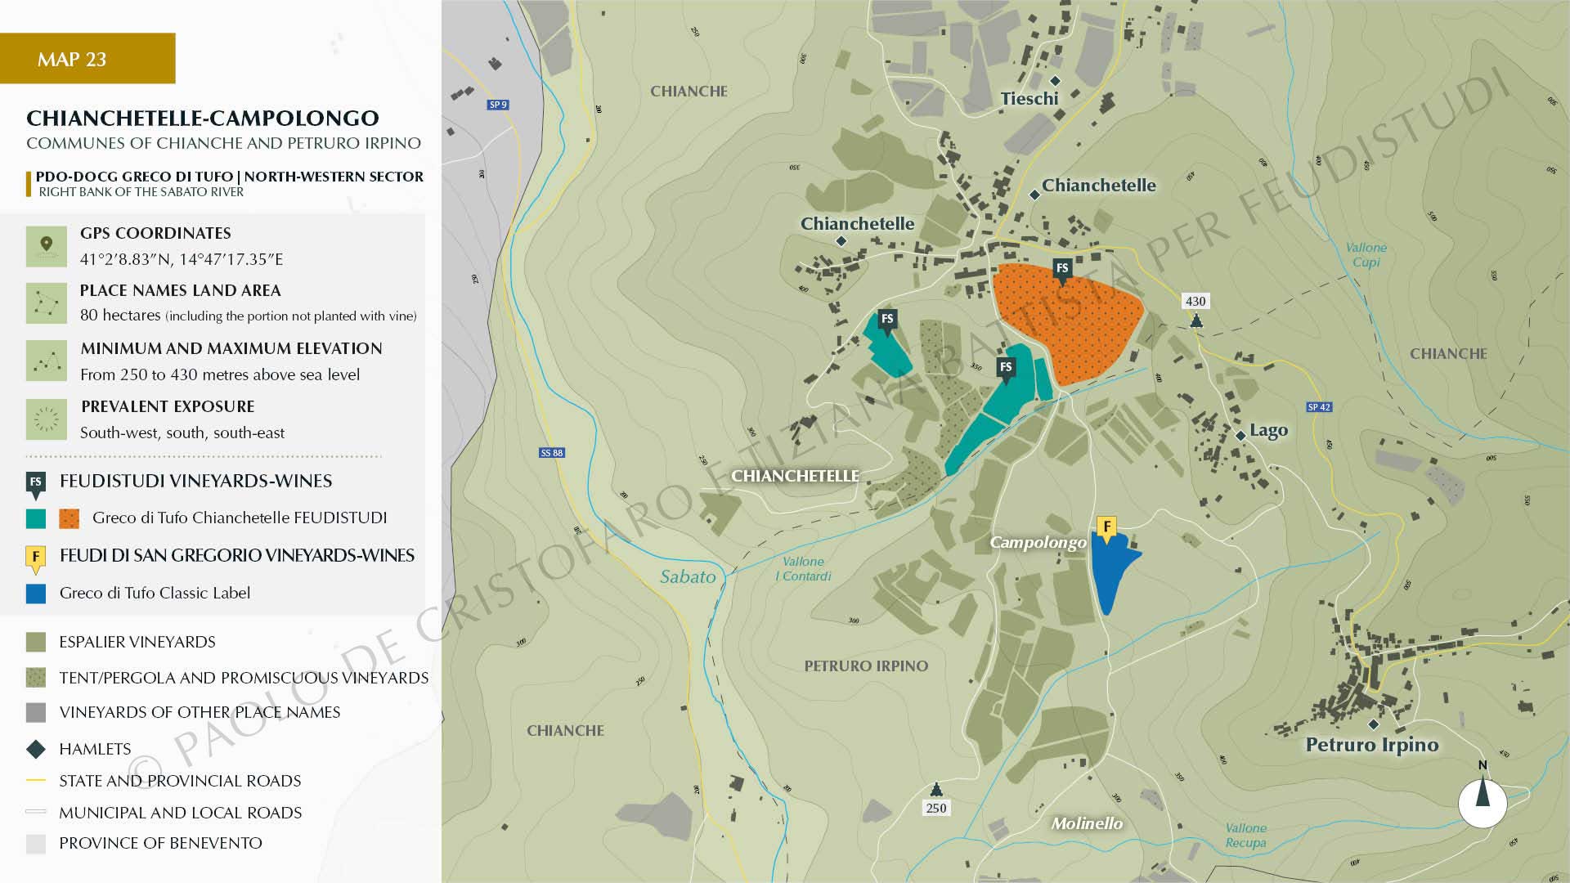Click the elevation graph icon

[46, 361]
